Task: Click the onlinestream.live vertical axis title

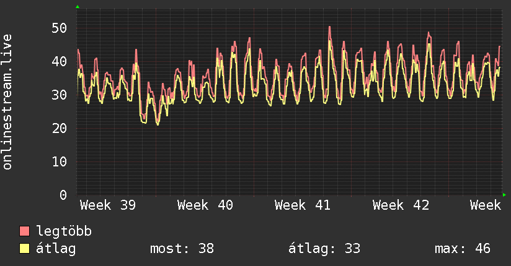Action: coord(7,102)
